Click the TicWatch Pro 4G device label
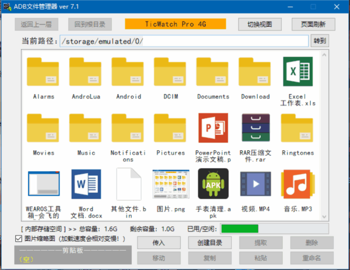Screen dimensions: 350x270 pyautogui.click(x=175, y=25)
